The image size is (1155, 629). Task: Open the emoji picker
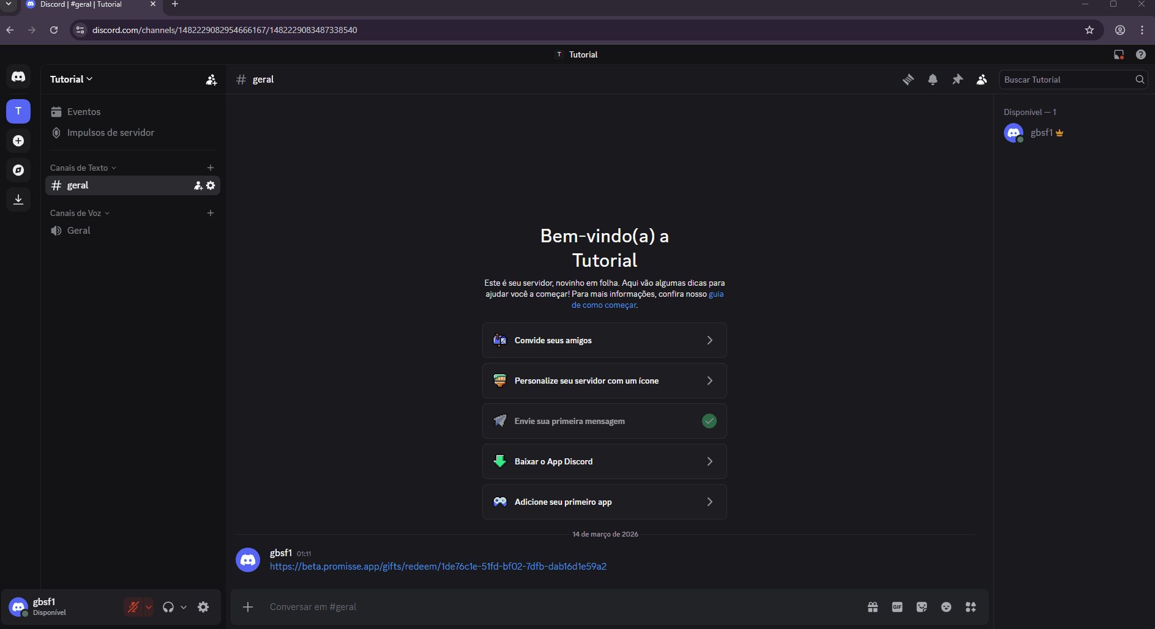(946, 607)
